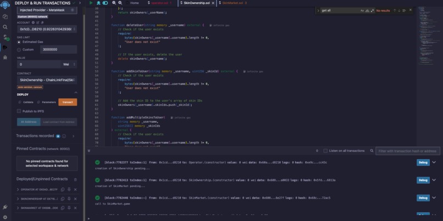The width and height of the screenshot is (443, 221).
Task: Copy the selected account address icon
Action: point(42,22)
